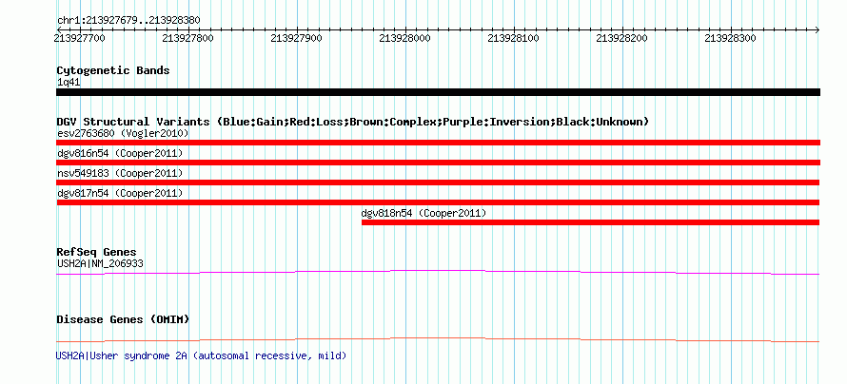Screen dimensions: 847x384
Task: Click ruler position 213928200
Action: 622,38
